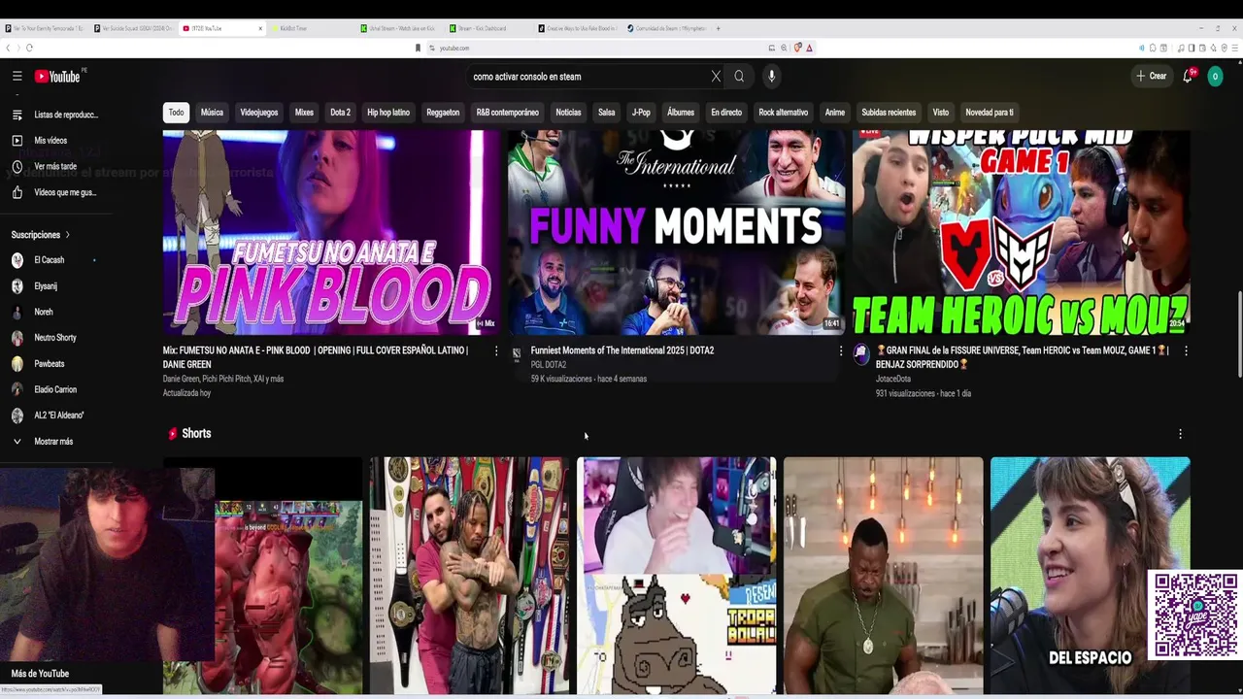The image size is (1243, 699).
Task: Select the Hip hop latino chip
Action: [x=388, y=113]
